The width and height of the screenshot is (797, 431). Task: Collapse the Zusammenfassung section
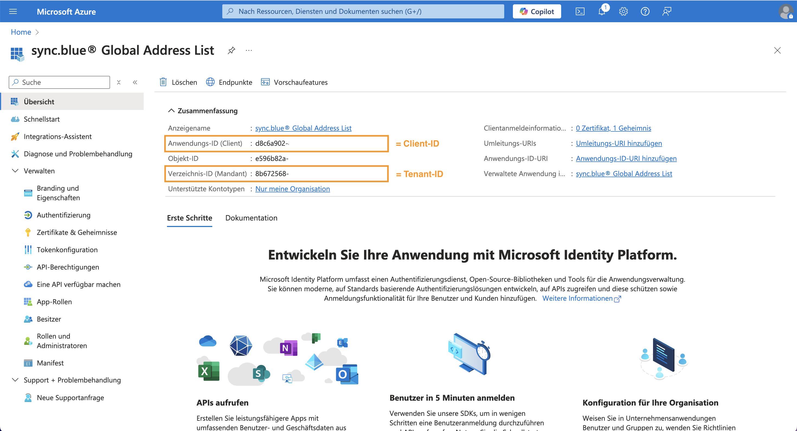(x=171, y=110)
